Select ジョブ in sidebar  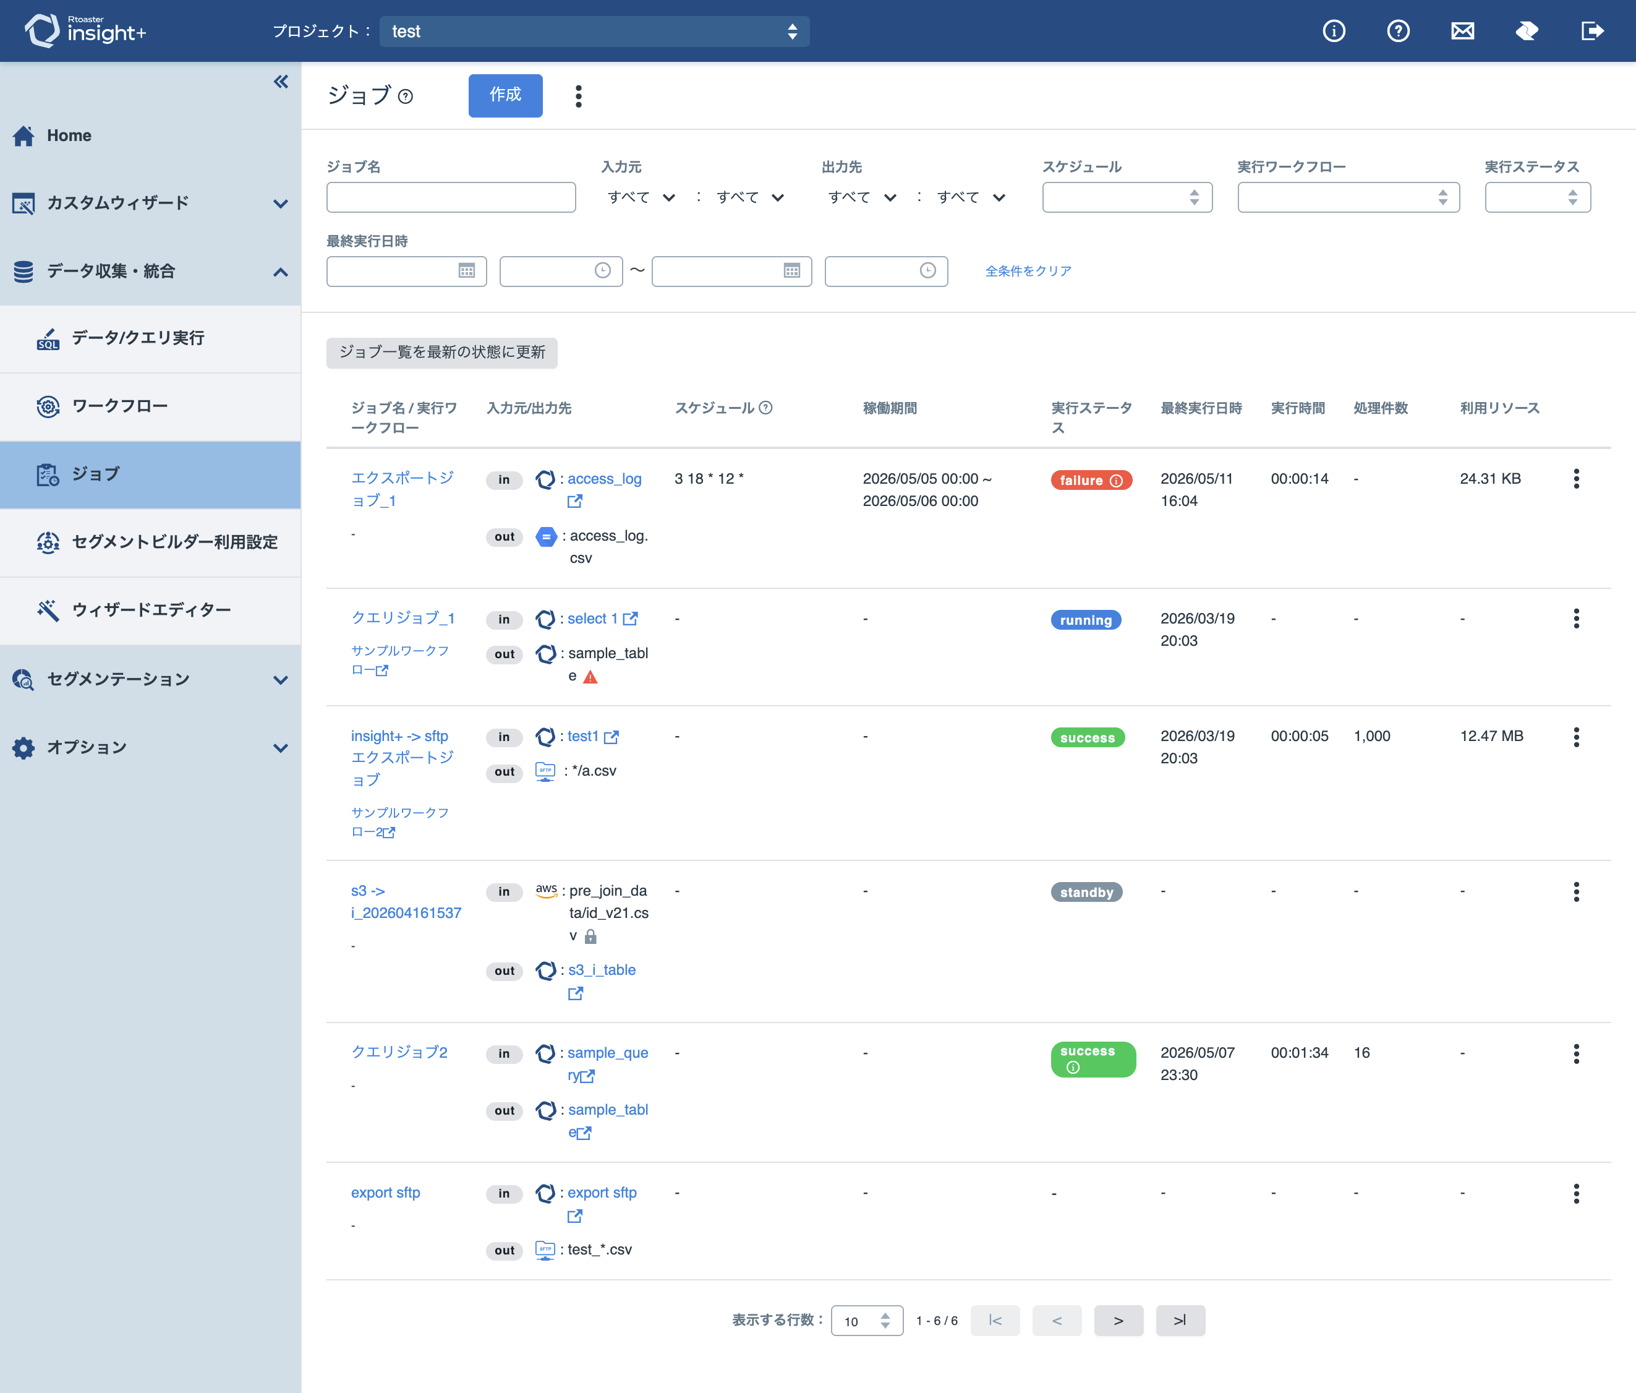[x=150, y=474]
